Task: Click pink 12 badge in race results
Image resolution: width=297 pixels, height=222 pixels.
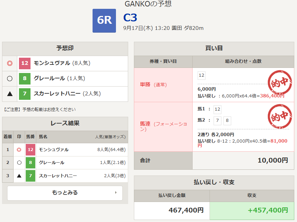Action: click(x=31, y=150)
